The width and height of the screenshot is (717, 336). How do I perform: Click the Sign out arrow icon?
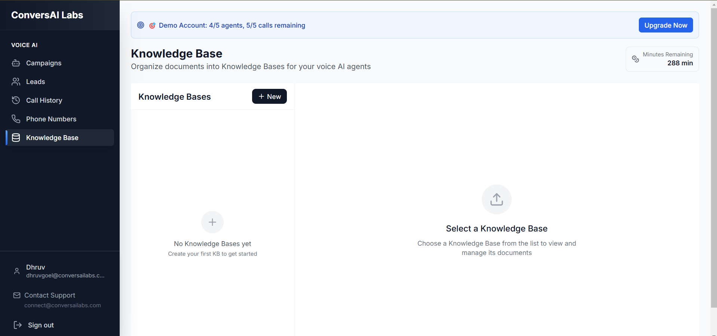18,325
